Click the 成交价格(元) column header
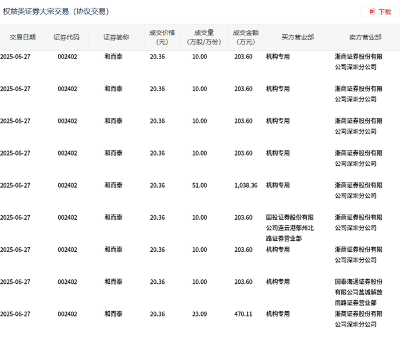400x341 pixels. 162,37
